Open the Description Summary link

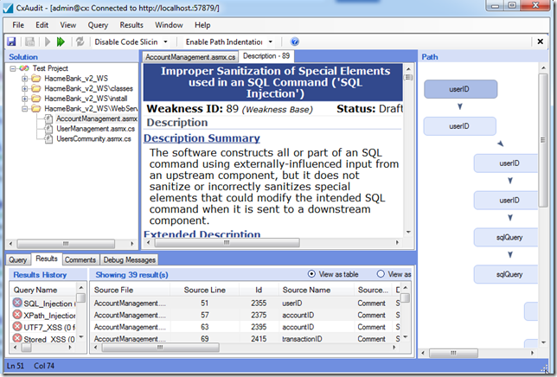tap(202, 138)
